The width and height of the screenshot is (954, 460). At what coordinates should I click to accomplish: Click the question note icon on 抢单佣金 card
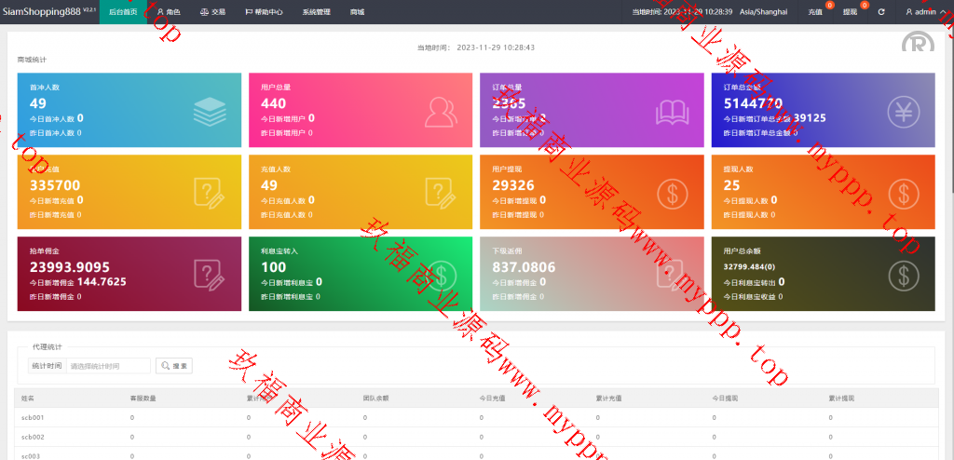click(x=210, y=275)
